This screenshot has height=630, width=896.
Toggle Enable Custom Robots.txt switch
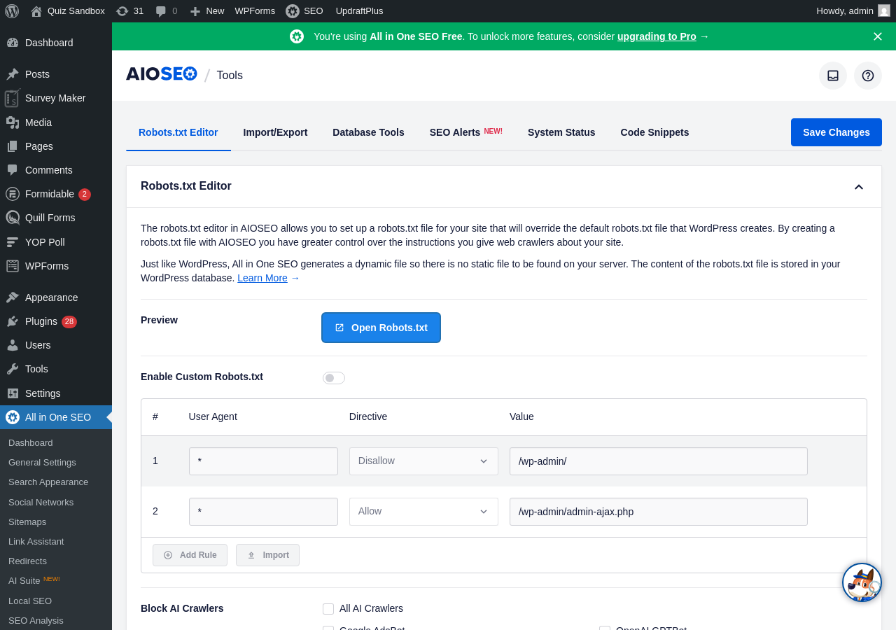point(334,378)
